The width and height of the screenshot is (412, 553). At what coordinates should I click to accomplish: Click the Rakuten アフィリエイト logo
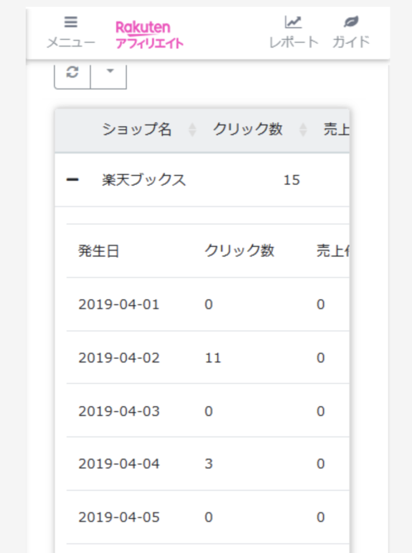pos(149,35)
